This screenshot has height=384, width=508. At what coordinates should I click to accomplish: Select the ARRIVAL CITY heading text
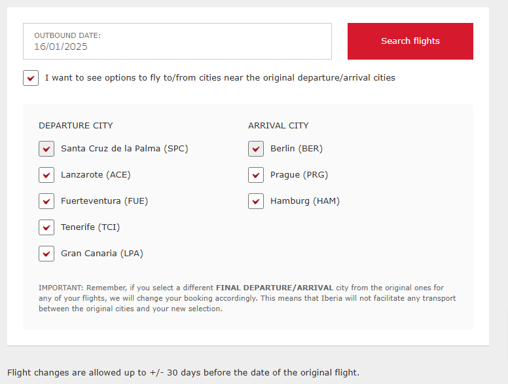pyautogui.click(x=278, y=126)
